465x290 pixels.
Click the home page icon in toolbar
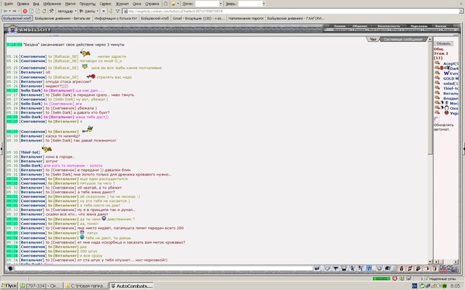(x=44, y=11)
